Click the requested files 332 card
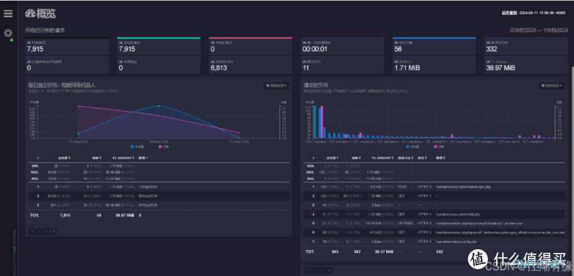 526,47
